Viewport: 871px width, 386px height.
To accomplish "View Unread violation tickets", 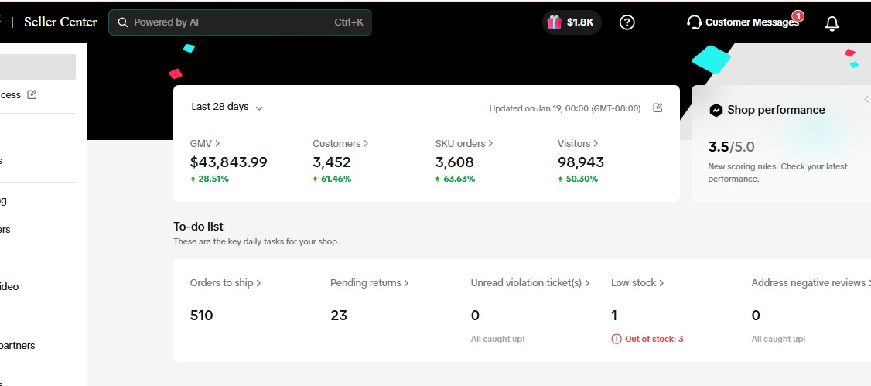I will [530, 283].
